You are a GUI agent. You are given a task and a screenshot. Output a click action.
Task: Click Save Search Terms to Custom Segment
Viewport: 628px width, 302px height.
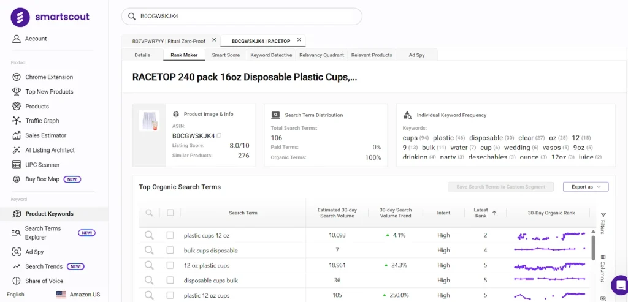(x=500, y=187)
